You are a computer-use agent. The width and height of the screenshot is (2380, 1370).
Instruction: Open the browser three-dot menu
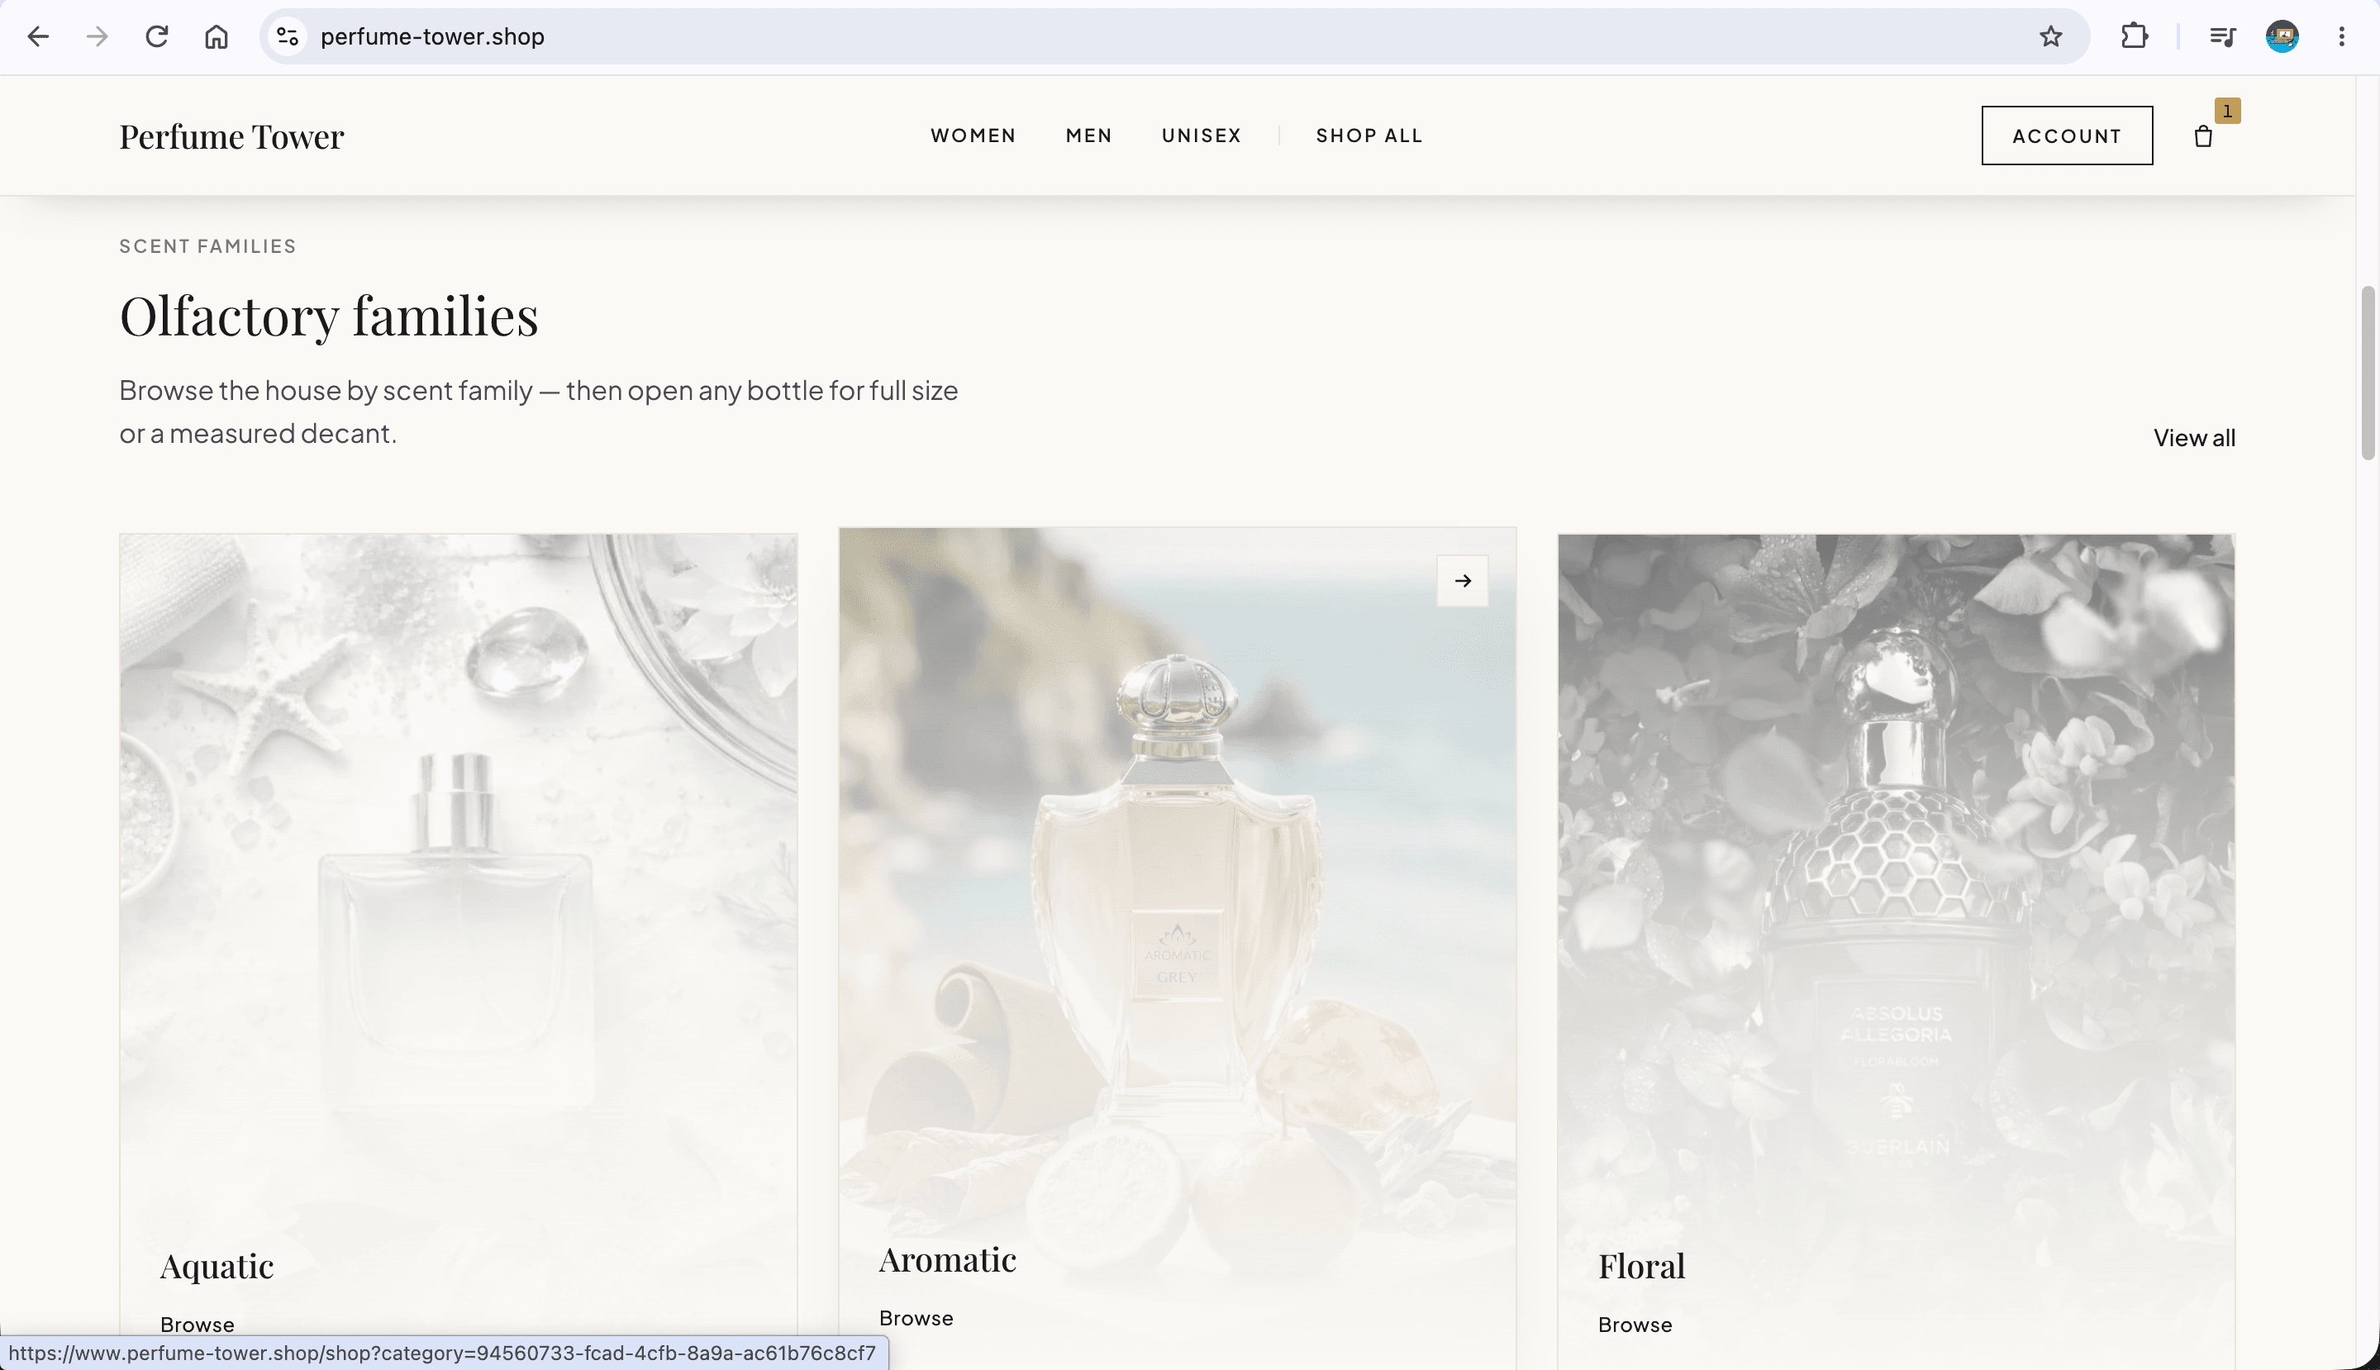click(x=2341, y=36)
